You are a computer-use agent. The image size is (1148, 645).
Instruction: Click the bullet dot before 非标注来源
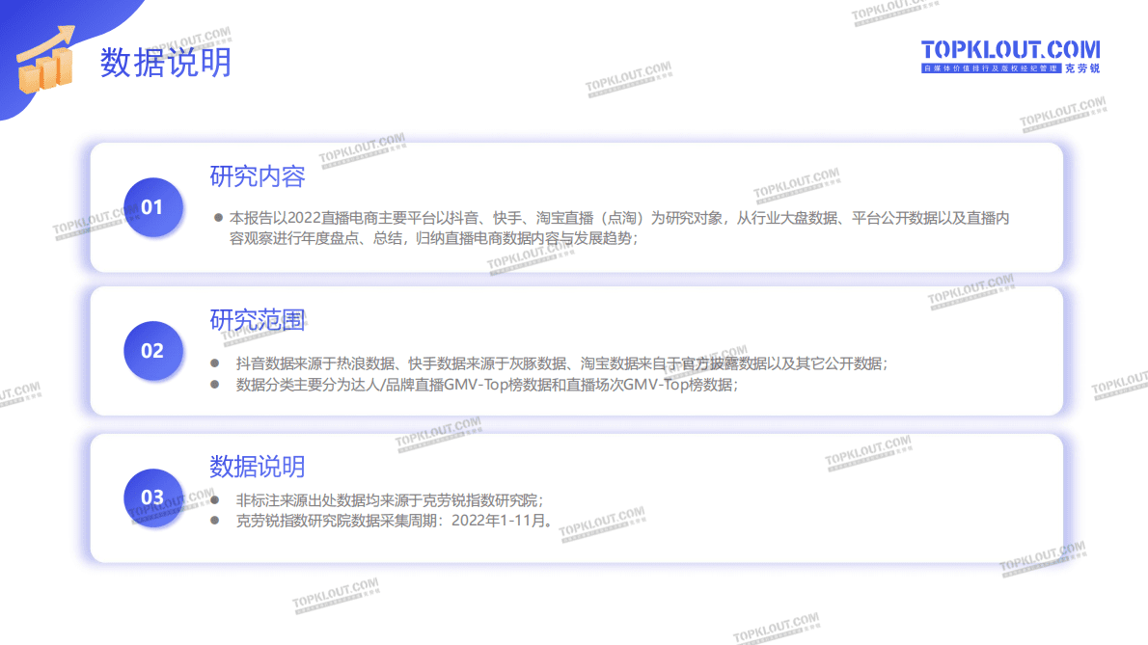[215, 500]
